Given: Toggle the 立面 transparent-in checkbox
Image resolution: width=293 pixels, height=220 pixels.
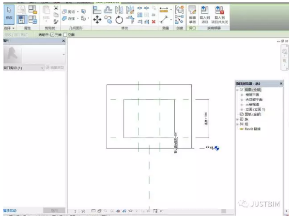Looking at the screenshot, I should (65, 35).
